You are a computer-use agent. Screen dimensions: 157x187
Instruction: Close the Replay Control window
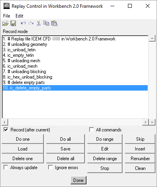click(148, 6)
